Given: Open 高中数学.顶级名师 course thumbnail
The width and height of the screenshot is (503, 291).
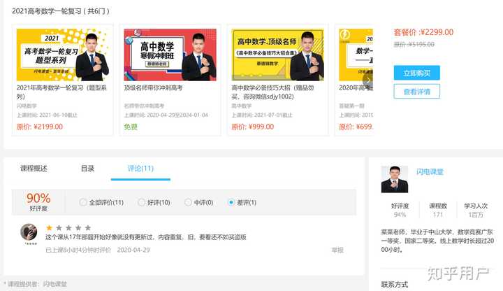Looking at the screenshot, I should point(278,55).
